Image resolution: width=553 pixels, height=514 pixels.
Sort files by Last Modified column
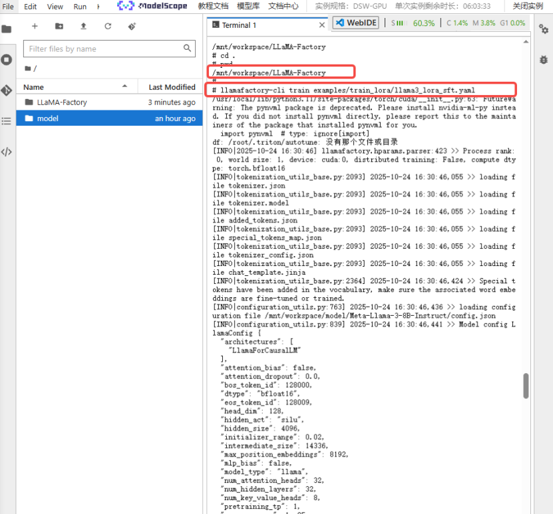(172, 87)
